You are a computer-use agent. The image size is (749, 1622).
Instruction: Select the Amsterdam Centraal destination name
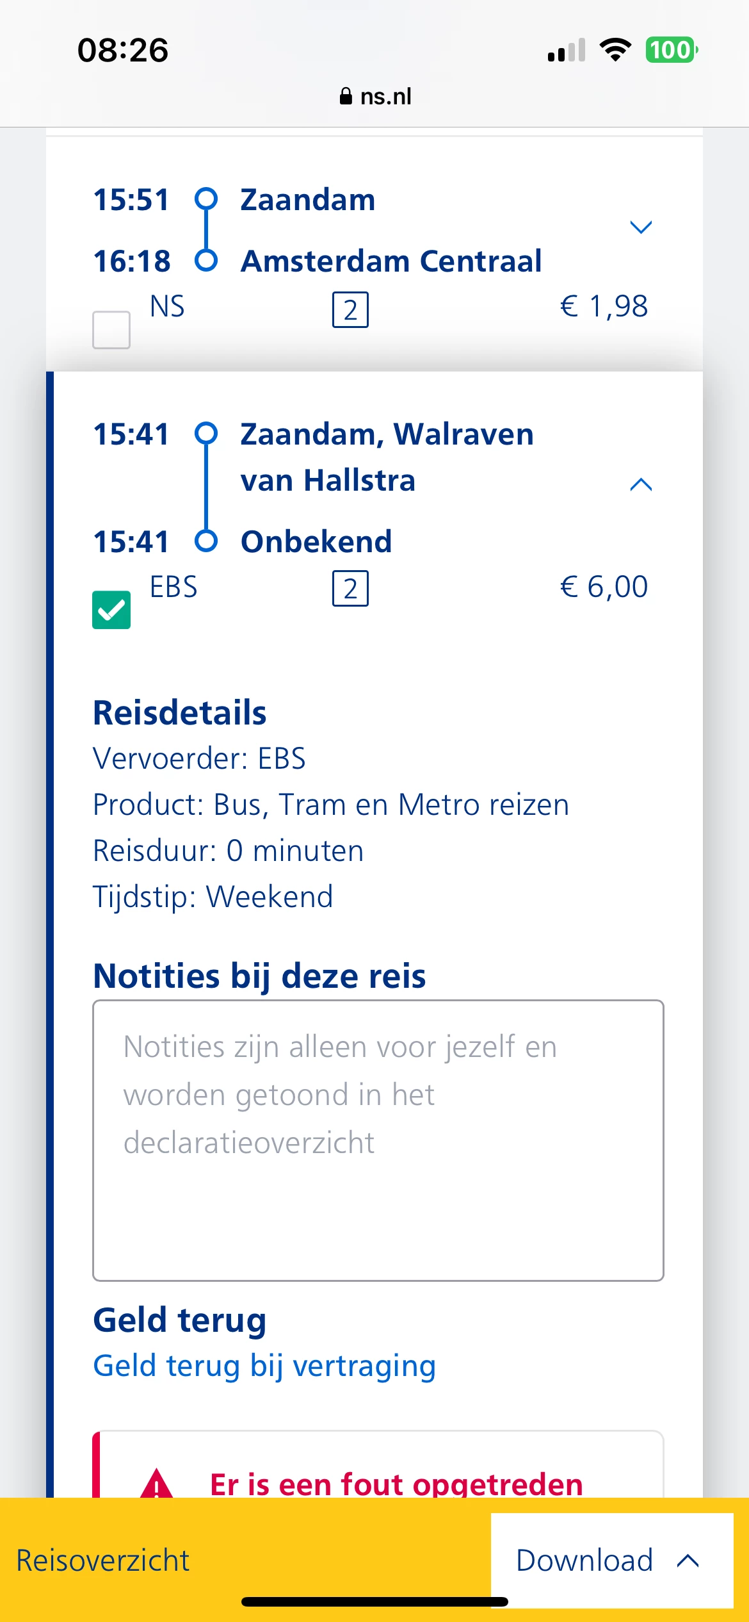pos(391,261)
